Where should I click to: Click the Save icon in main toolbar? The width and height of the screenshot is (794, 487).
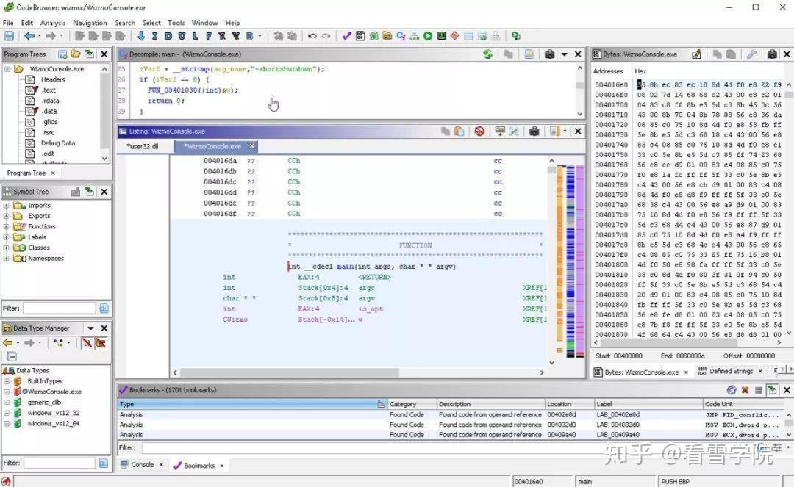(x=9, y=36)
